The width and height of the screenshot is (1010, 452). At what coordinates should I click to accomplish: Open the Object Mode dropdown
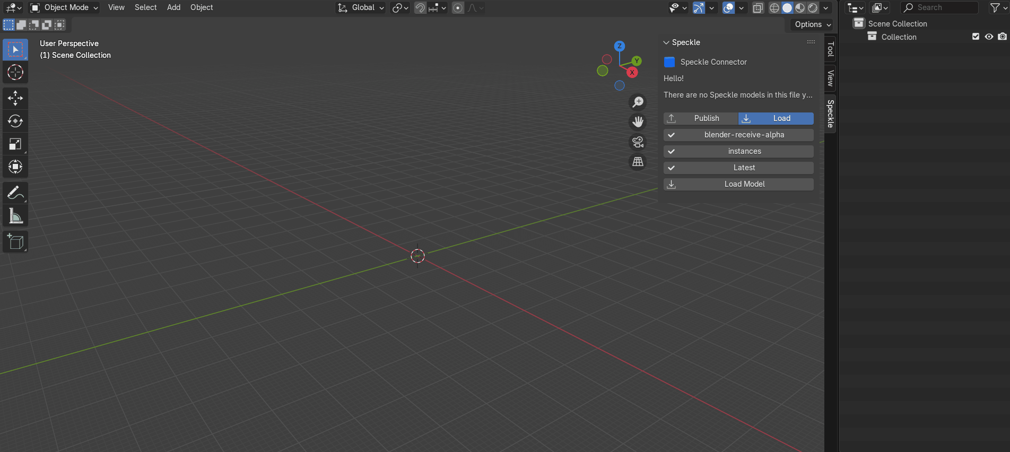[64, 7]
